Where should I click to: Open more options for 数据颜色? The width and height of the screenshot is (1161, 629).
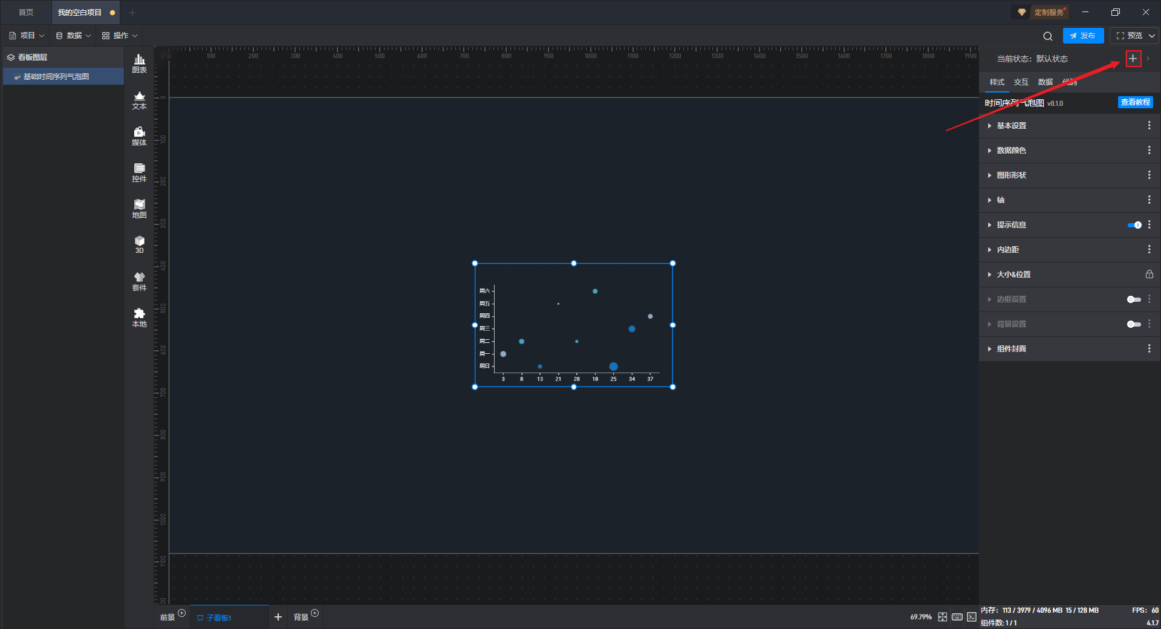[1149, 150]
